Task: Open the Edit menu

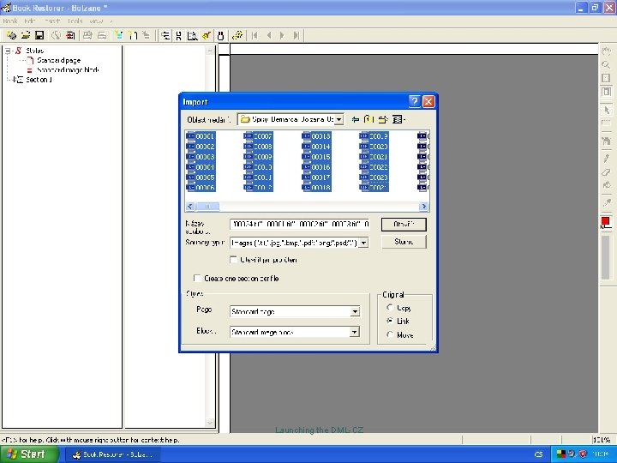Action: coord(30,21)
